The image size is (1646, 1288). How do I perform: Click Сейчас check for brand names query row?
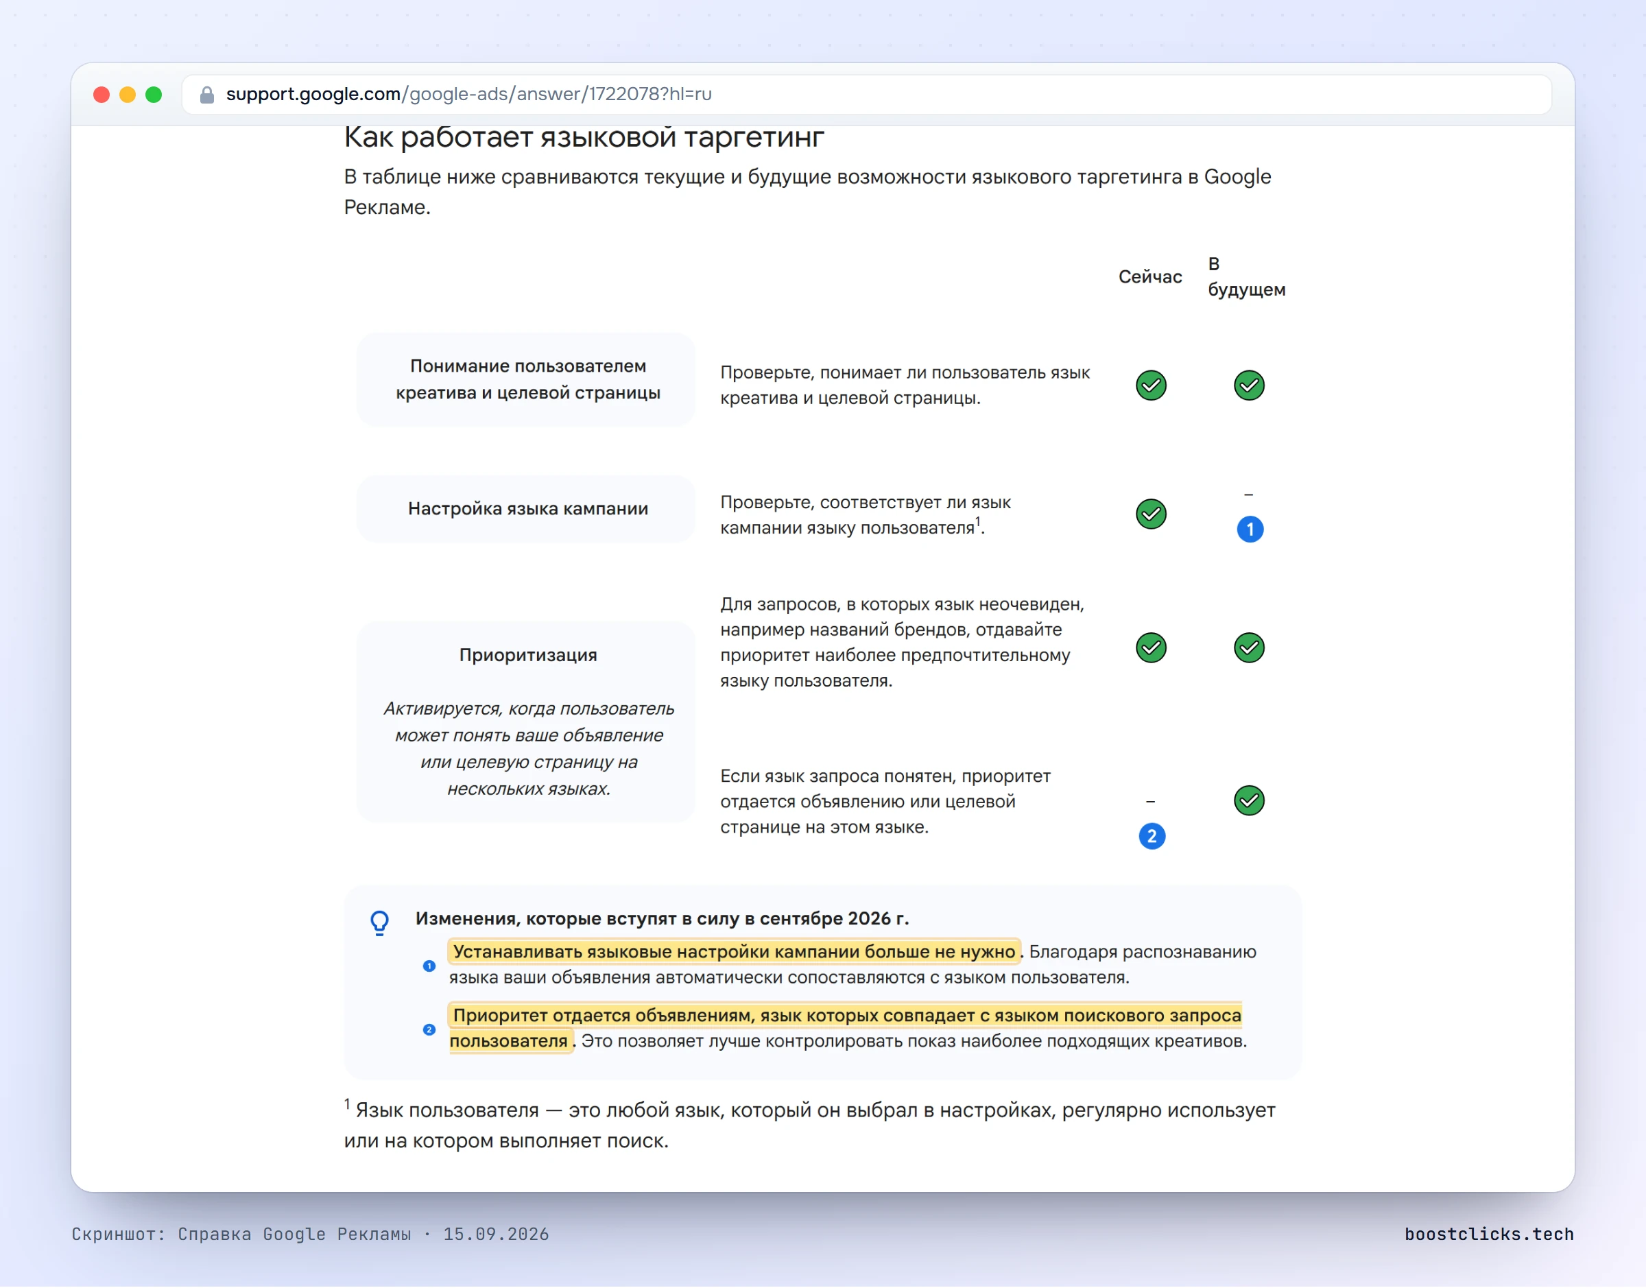(x=1152, y=647)
